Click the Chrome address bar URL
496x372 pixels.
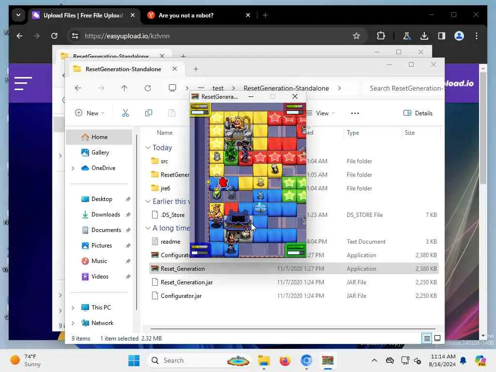click(127, 36)
